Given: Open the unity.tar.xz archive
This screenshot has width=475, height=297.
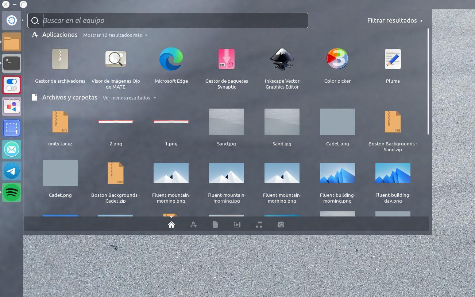Looking at the screenshot, I should 60,122.
